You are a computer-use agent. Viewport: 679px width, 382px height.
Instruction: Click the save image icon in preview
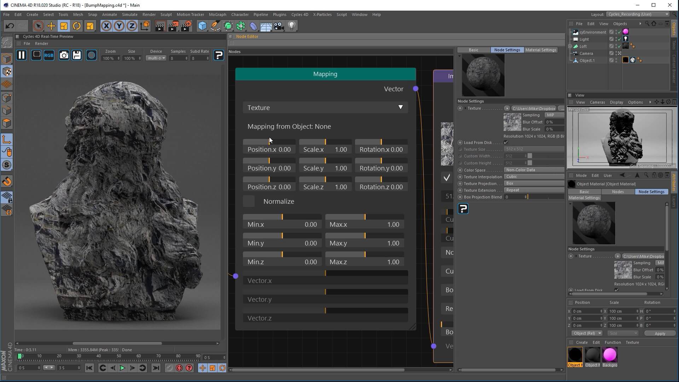coord(77,55)
